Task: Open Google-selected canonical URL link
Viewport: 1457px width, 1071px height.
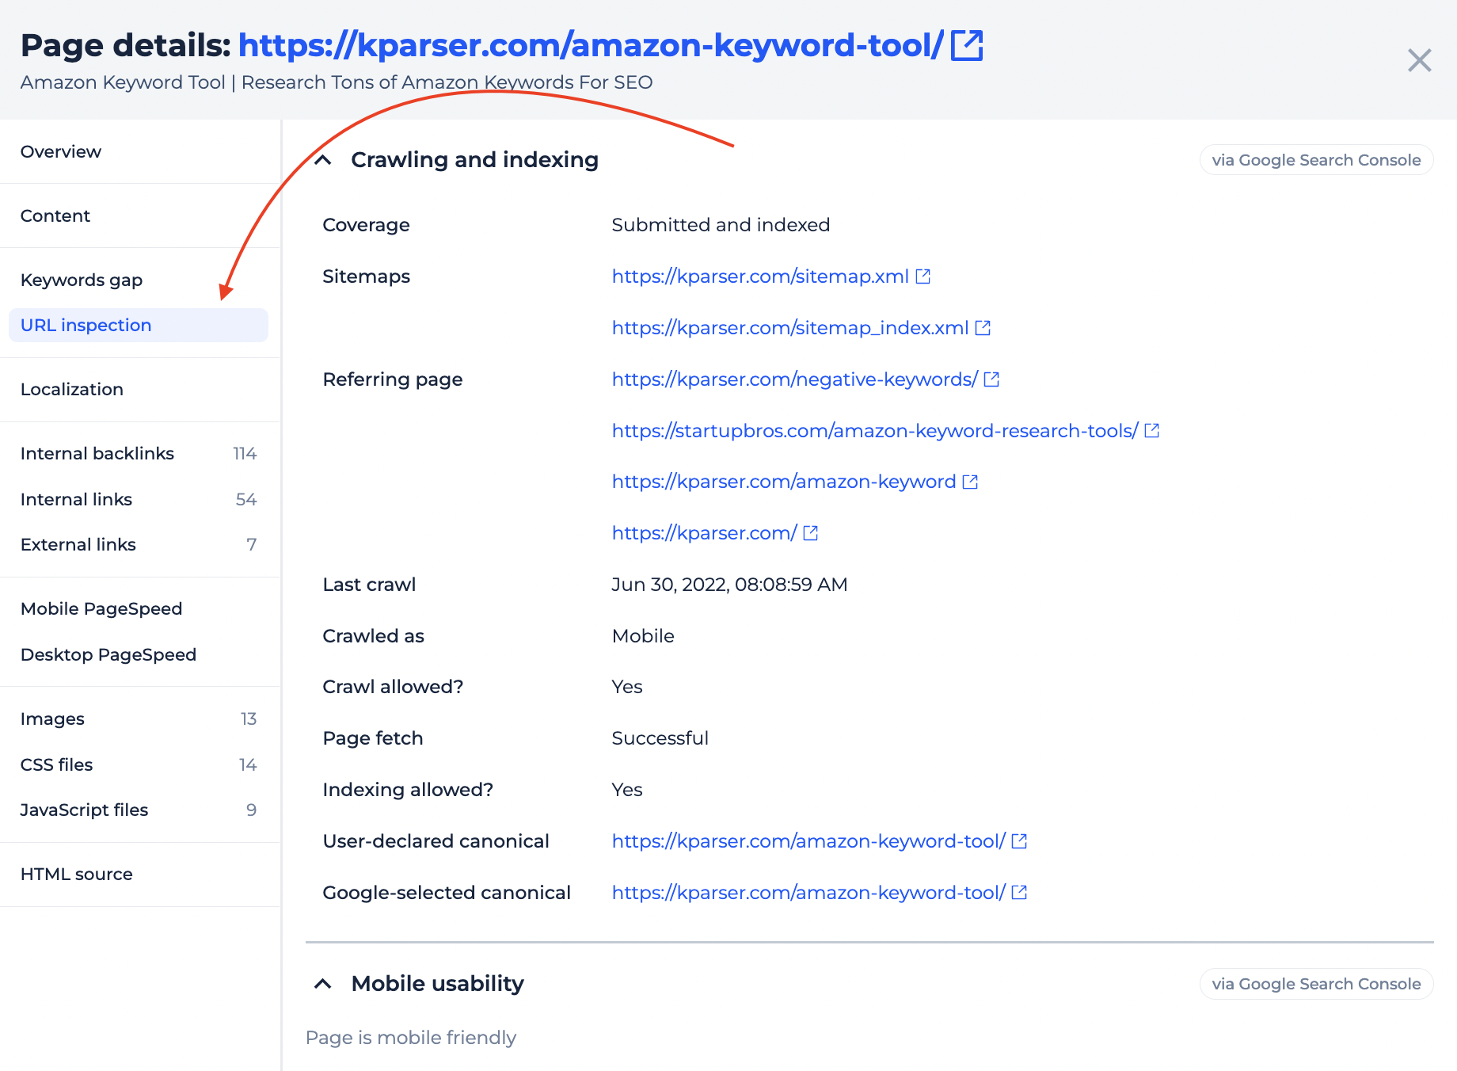Action: (808, 893)
